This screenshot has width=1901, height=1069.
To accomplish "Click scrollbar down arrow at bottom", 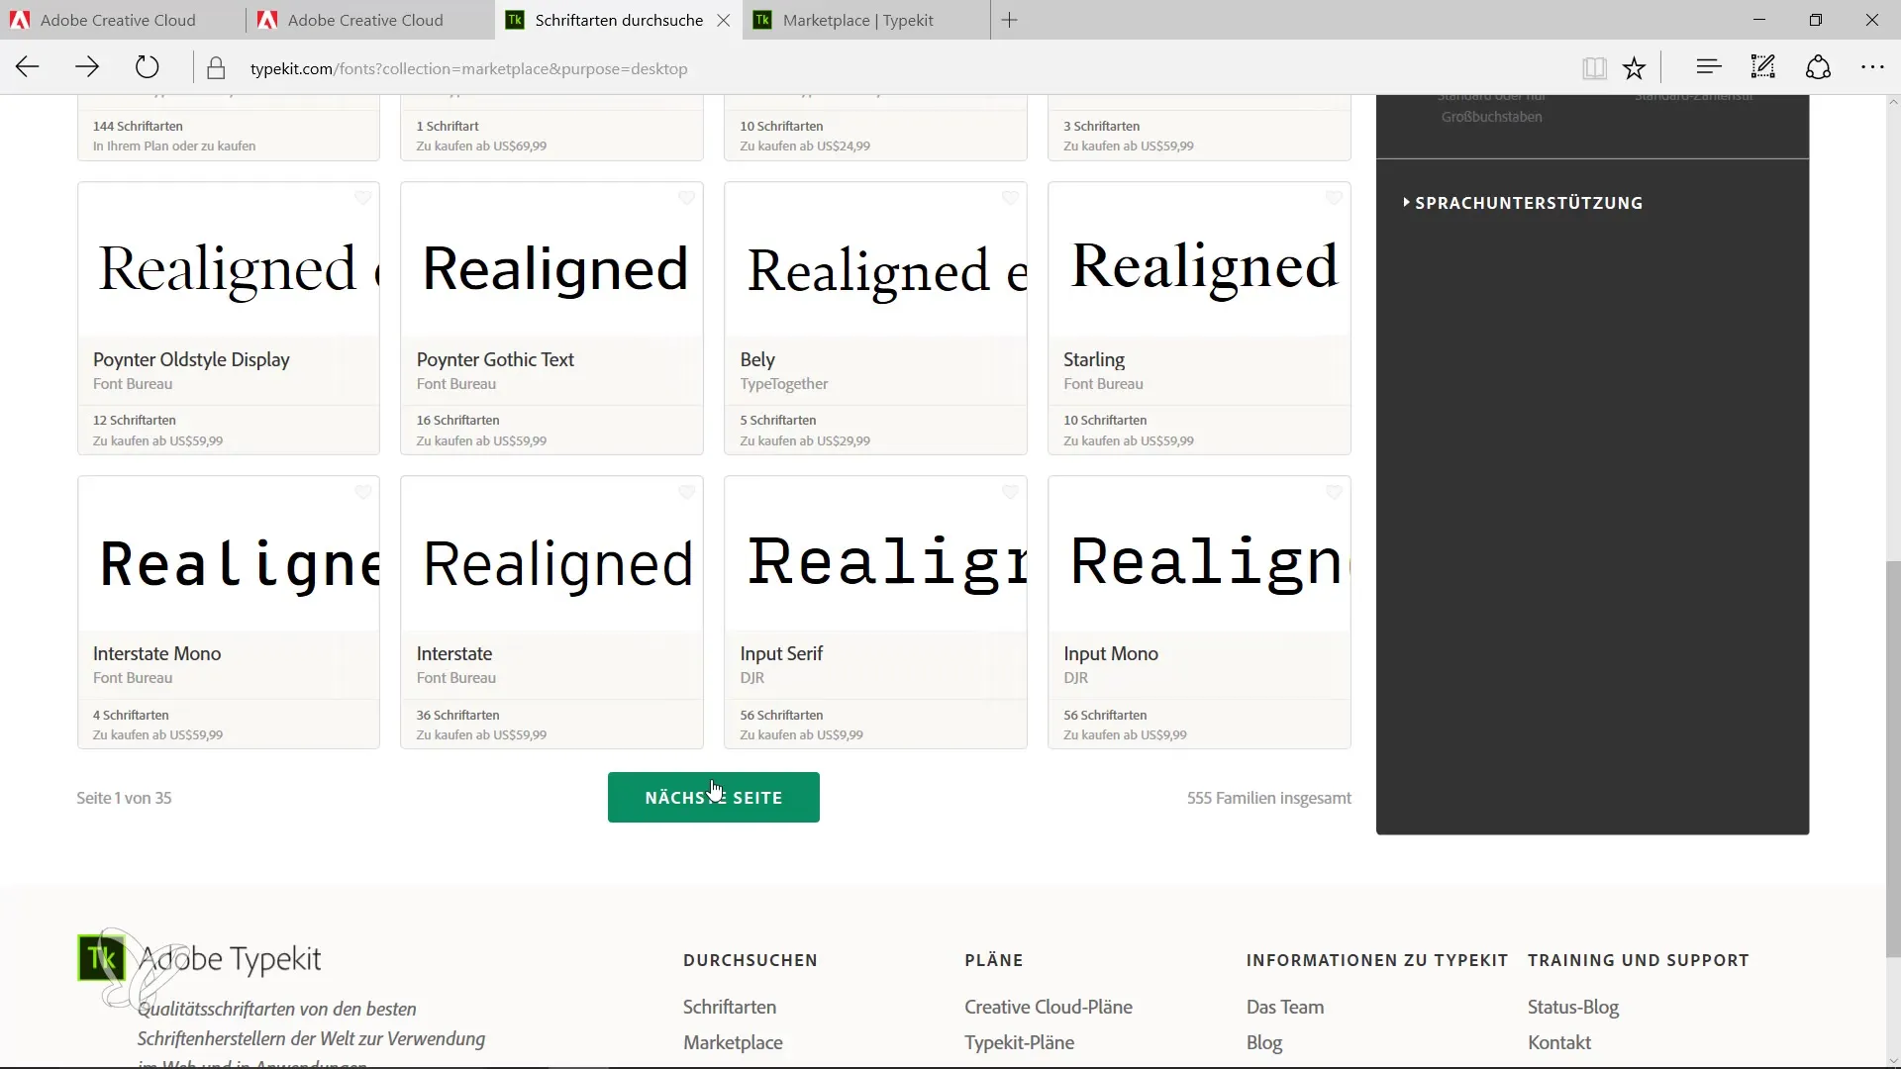I will 1892,1060.
